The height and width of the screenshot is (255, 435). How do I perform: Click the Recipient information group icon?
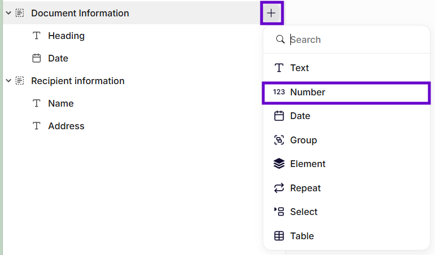[x=20, y=81]
